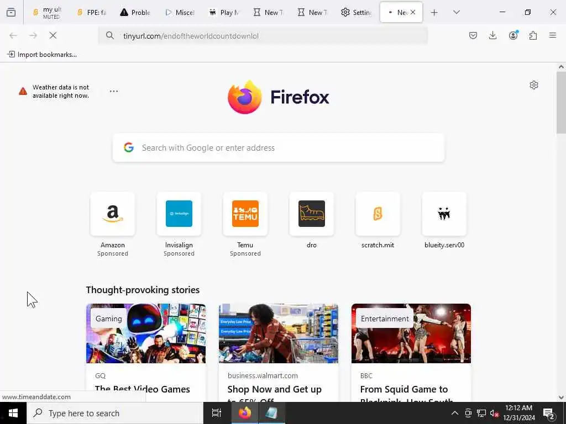The image size is (566, 424).
Task: Open the Firefox account menu
Action: (513, 35)
